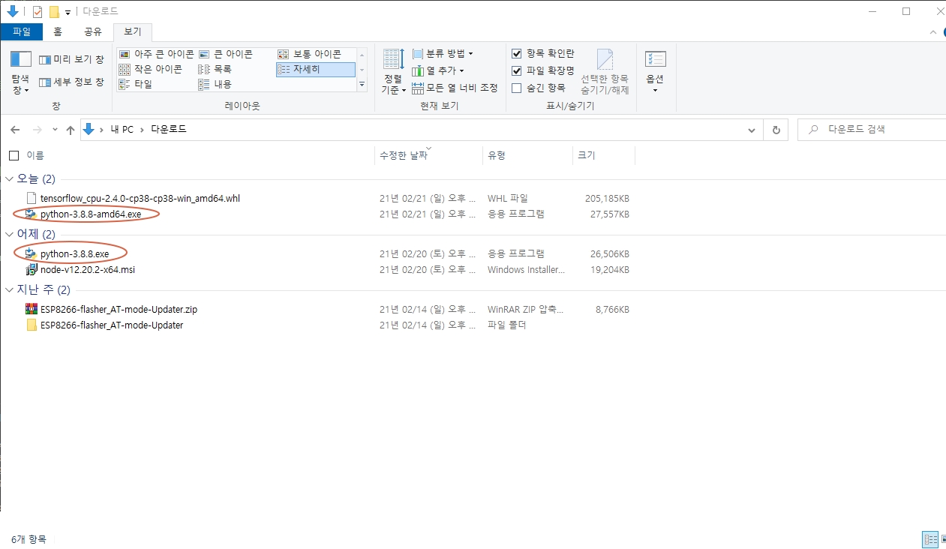Collapse the 지난 주 (2) group
The height and width of the screenshot is (549, 946).
point(9,290)
